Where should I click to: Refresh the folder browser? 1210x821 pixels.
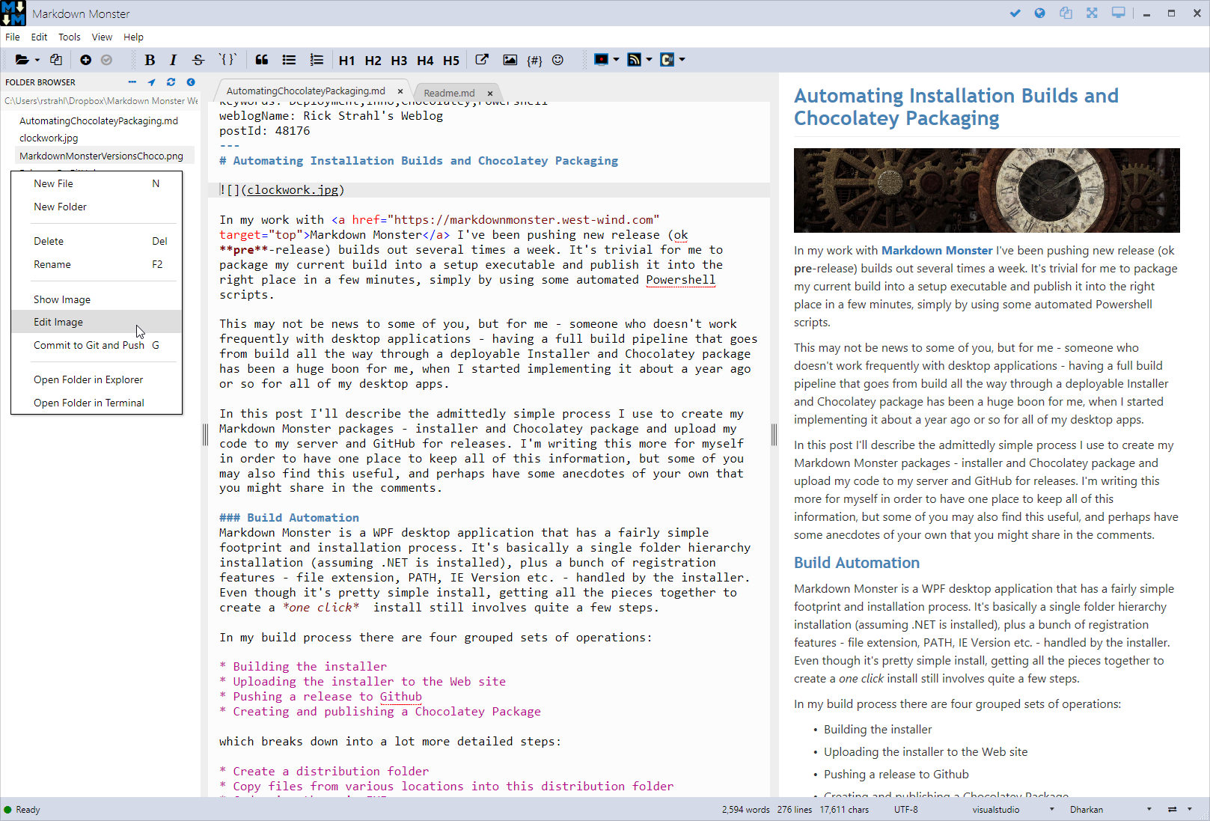171,82
